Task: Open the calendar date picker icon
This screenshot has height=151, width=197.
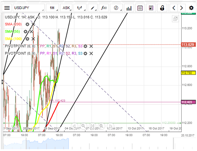Action: (x=140, y=8)
